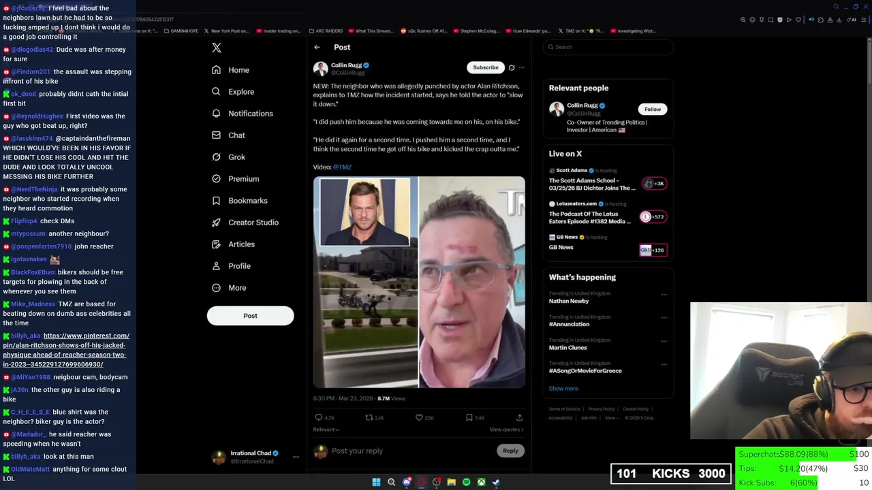Screen dimensions: 872x490
Task: Subscribe to Collin Rugg
Action: (x=486, y=67)
